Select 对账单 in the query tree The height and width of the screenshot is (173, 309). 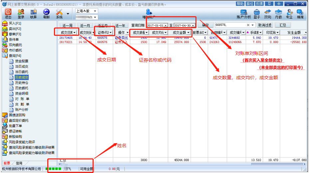(22, 99)
